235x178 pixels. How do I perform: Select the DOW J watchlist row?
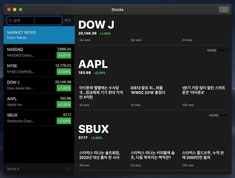[39, 85]
